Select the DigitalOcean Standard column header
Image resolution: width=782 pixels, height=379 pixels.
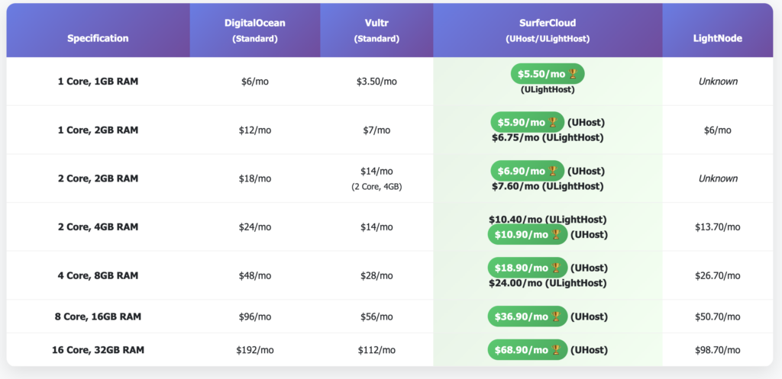click(x=254, y=30)
